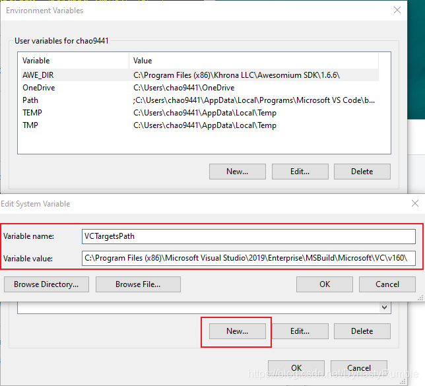Click the Microsoft VS Code path value
The width and height of the screenshot is (425, 386).
[x=254, y=100]
